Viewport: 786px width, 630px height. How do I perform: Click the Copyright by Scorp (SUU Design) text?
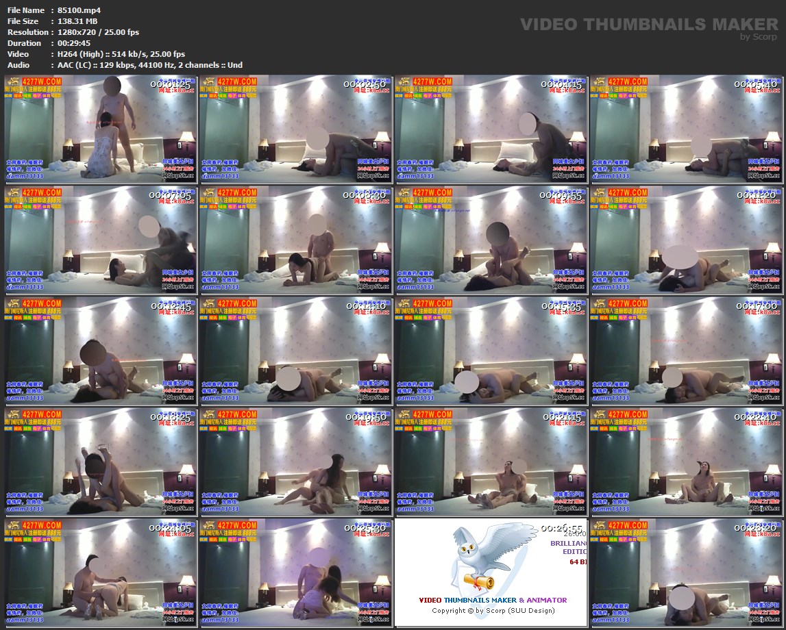pyautogui.click(x=493, y=610)
